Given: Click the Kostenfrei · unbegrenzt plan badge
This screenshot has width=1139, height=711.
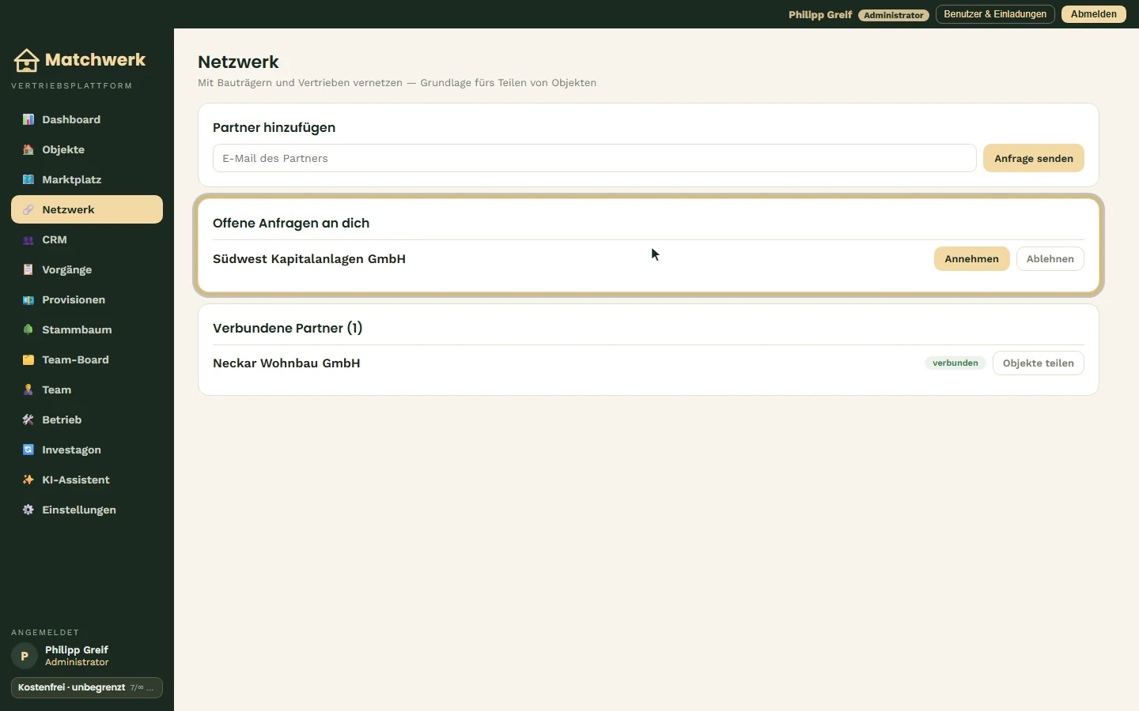Looking at the screenshot, I should (x=87, y=687).
